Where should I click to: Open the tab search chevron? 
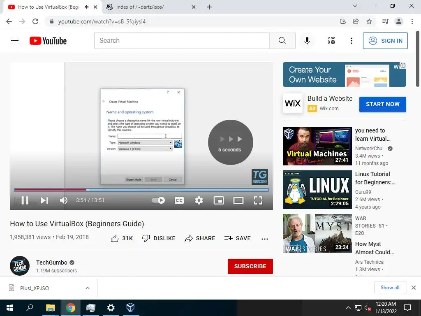pos(355,6)
